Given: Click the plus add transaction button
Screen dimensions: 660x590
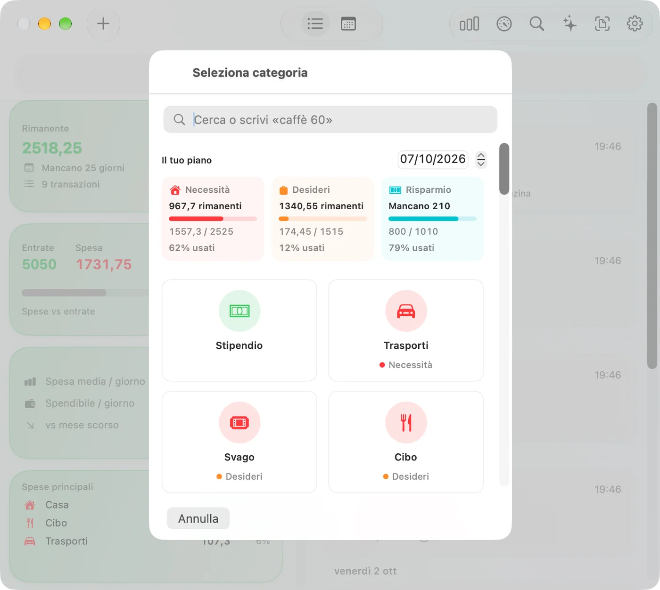Looking at the screenshot, I should click(103, 24).
